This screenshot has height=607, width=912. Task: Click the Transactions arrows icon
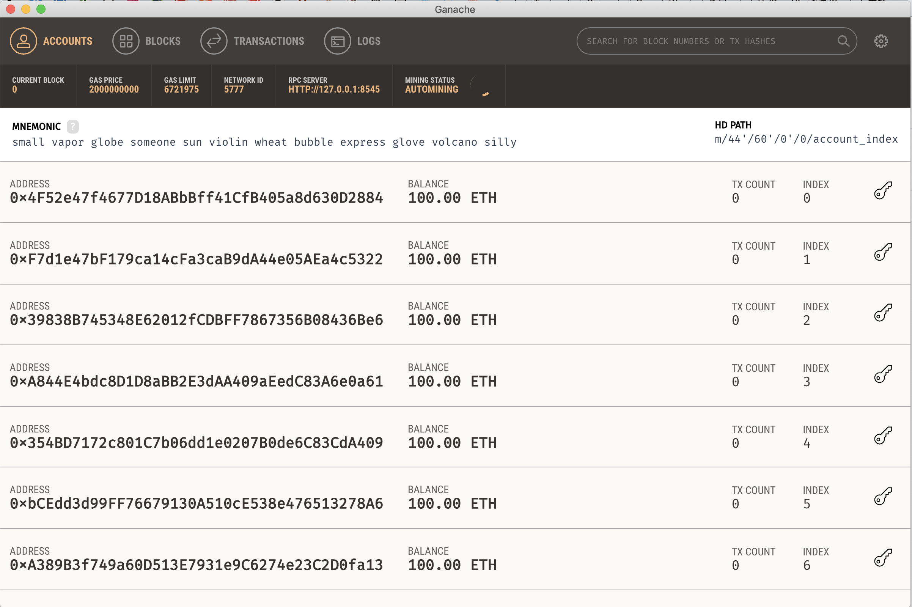214,41
